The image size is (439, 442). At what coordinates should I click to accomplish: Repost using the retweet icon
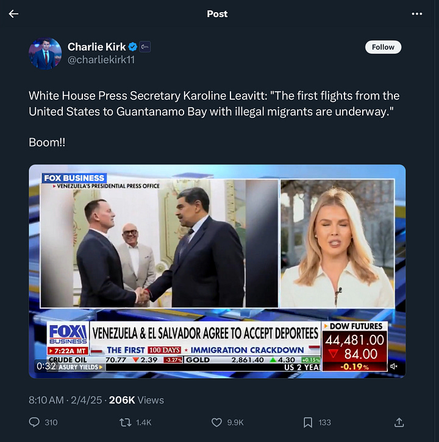pyautogui.click(x=125, y=422)
